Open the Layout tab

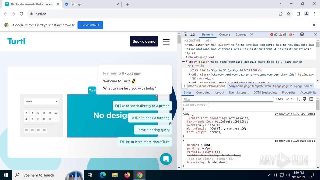pyautogui.click(x=220, y=92)
